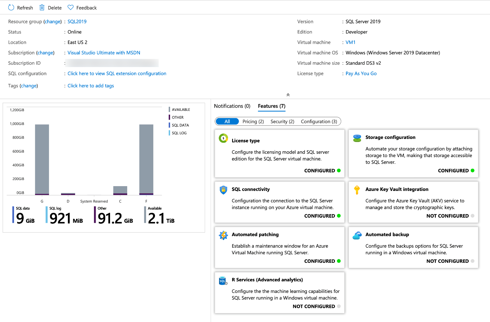Open the SQL connectivity feature card
This screenshot has height=322, width=490.
click(x=279, y=202)
